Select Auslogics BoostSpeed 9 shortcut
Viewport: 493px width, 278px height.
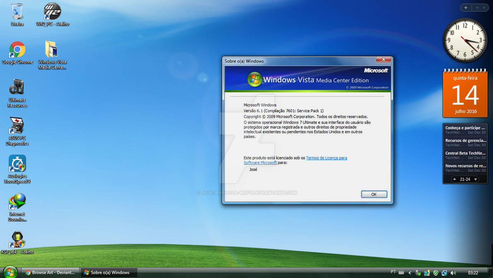(17, 169)
